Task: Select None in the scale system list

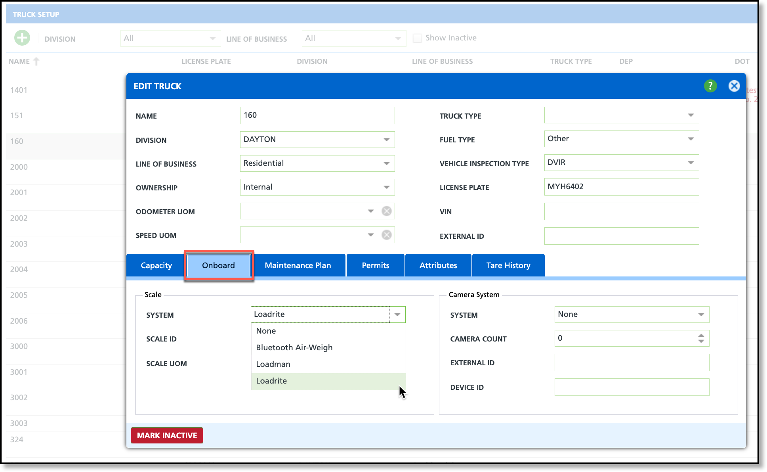Action: click(266, 331)
